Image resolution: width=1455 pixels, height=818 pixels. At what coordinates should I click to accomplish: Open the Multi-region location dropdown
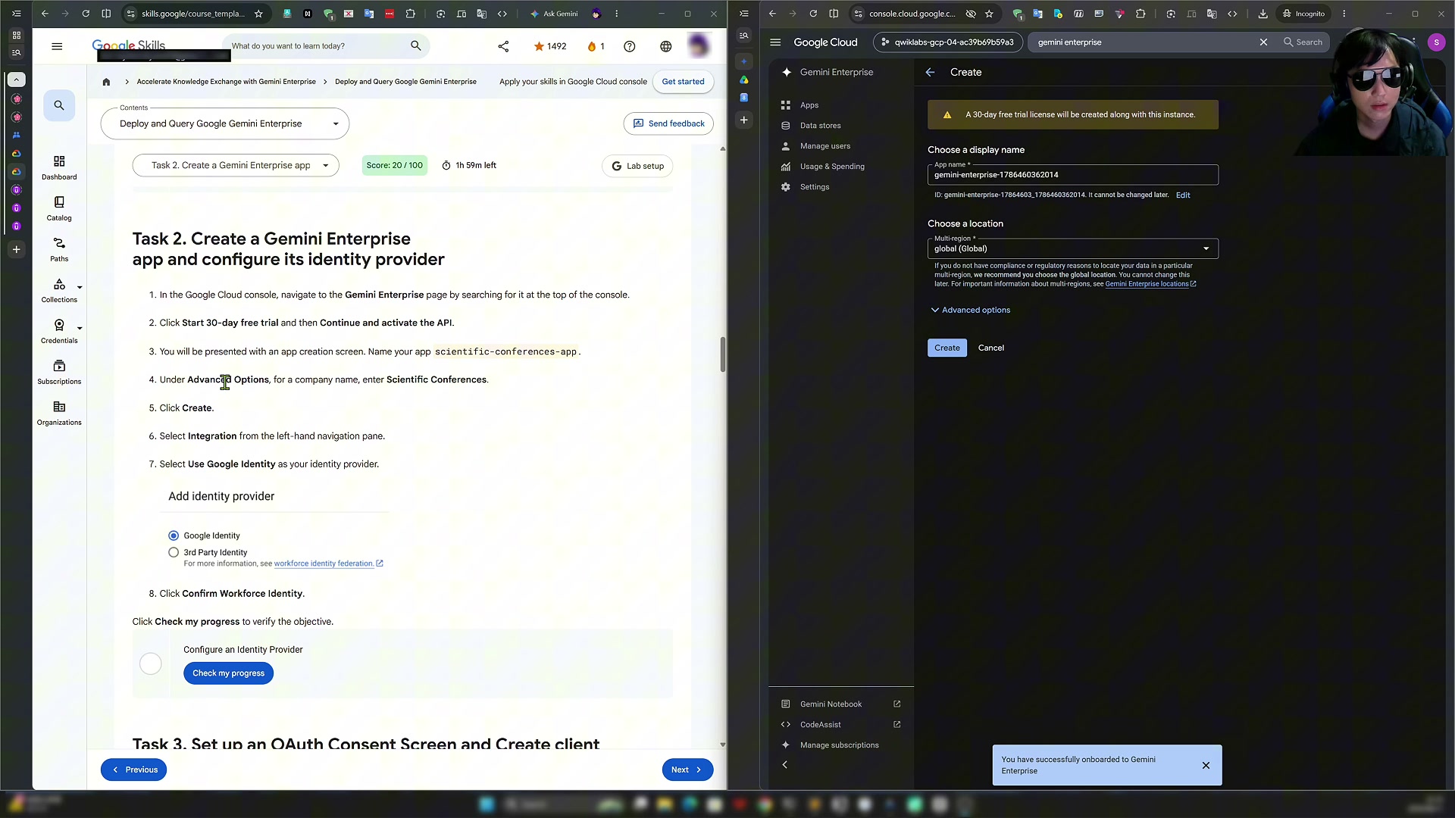(x=1072, y=248)
